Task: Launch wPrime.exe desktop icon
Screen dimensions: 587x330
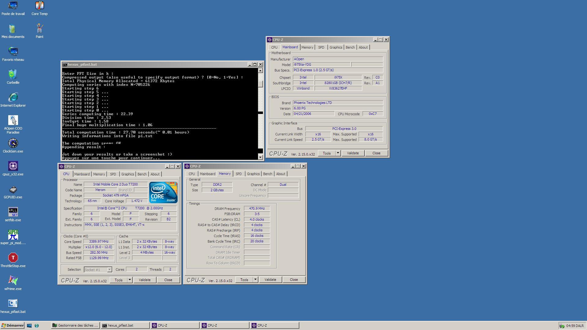Action: pos(13,283)
